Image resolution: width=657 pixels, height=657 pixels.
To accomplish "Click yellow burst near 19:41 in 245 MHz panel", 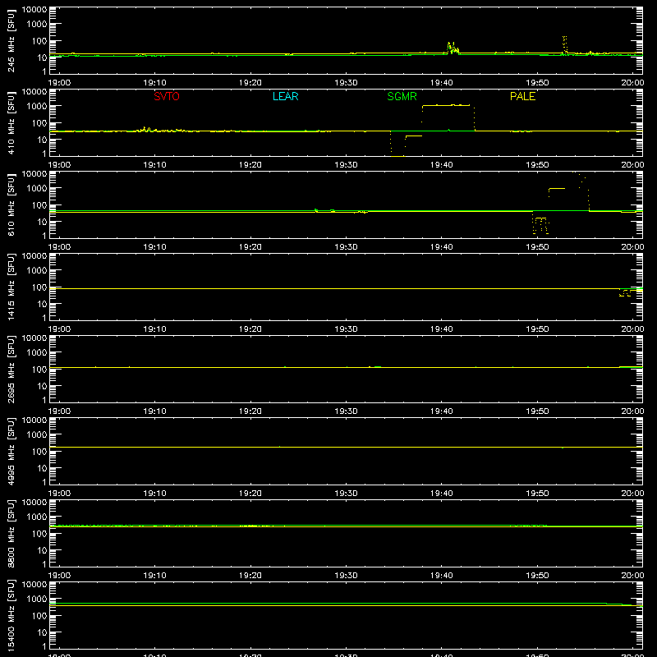I will click(453, 48).
